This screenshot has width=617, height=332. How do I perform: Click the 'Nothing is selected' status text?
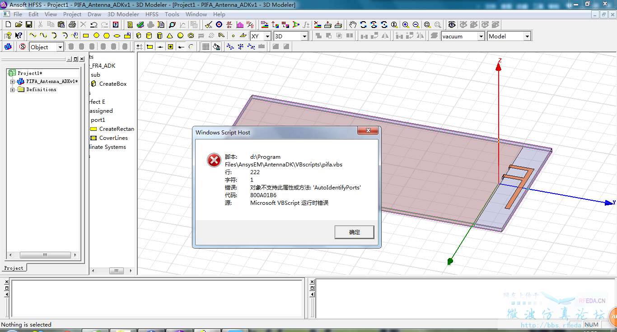(26, 325)
